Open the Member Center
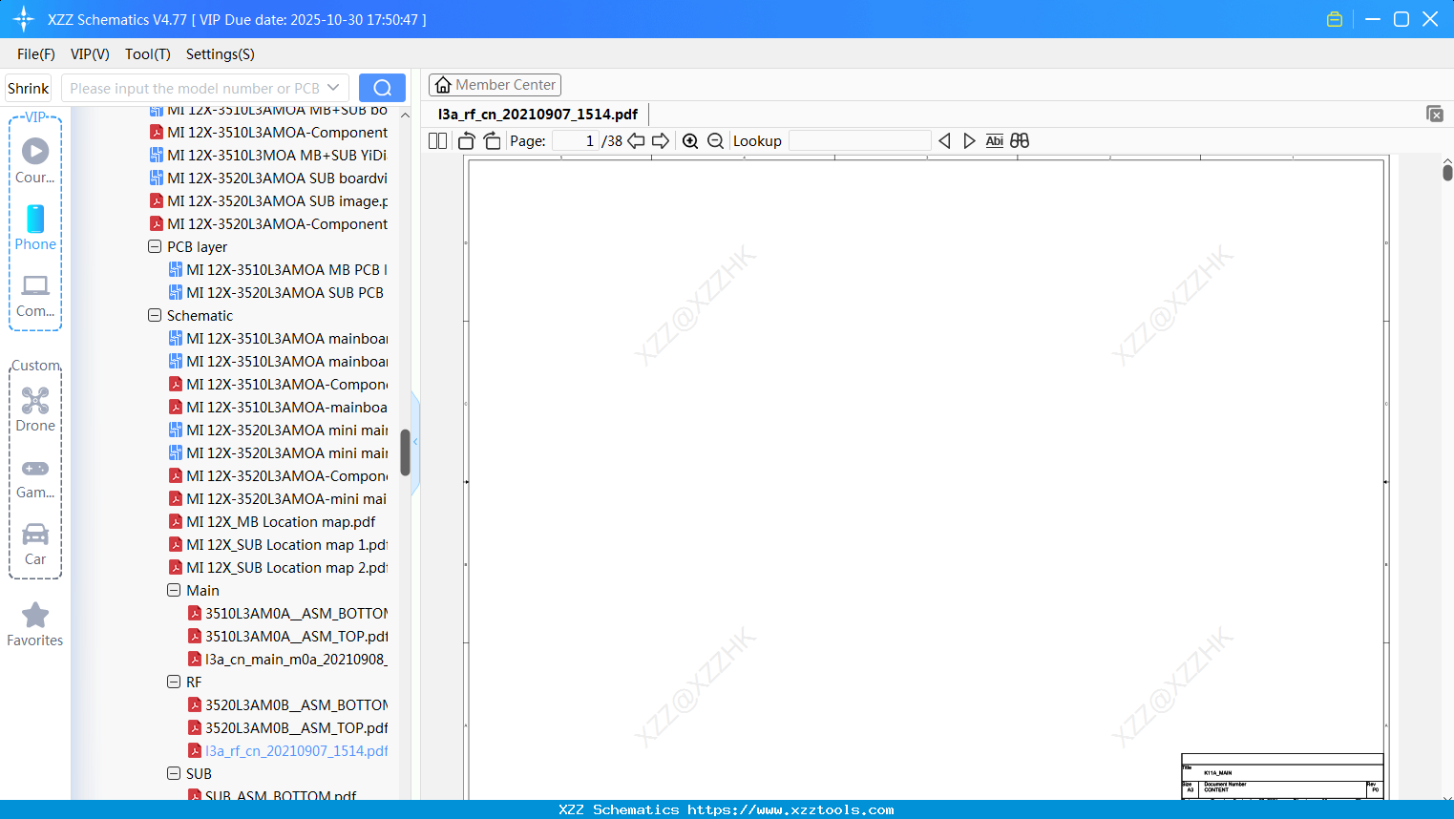This screenshot has width=1454, height=819. tap(495, 84)
